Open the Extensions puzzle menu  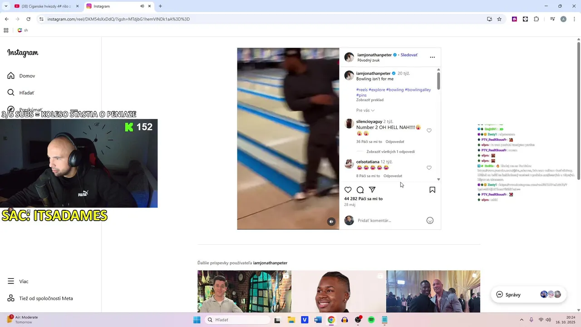pos(536,19)
